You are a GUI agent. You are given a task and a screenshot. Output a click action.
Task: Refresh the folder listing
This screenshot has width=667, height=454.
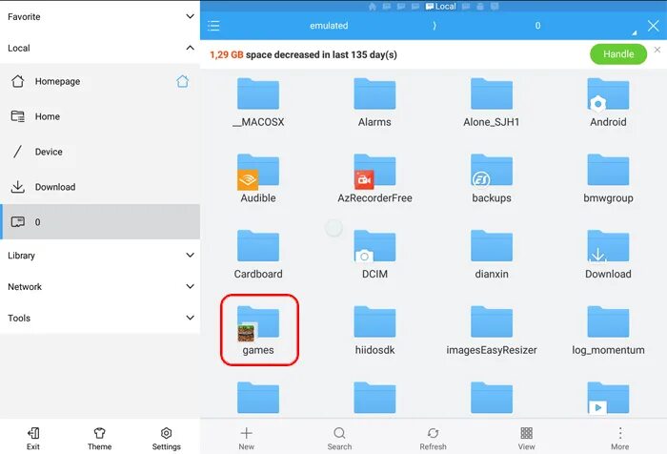click(x=433, y=439)
